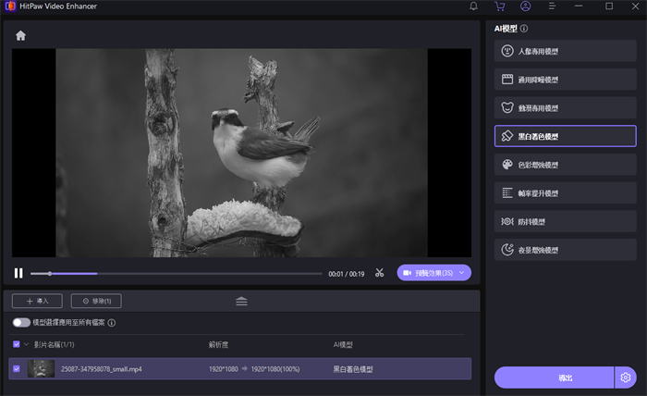Click info icon next to AI模型 heading
647x396 pixels.
(524, 29)
